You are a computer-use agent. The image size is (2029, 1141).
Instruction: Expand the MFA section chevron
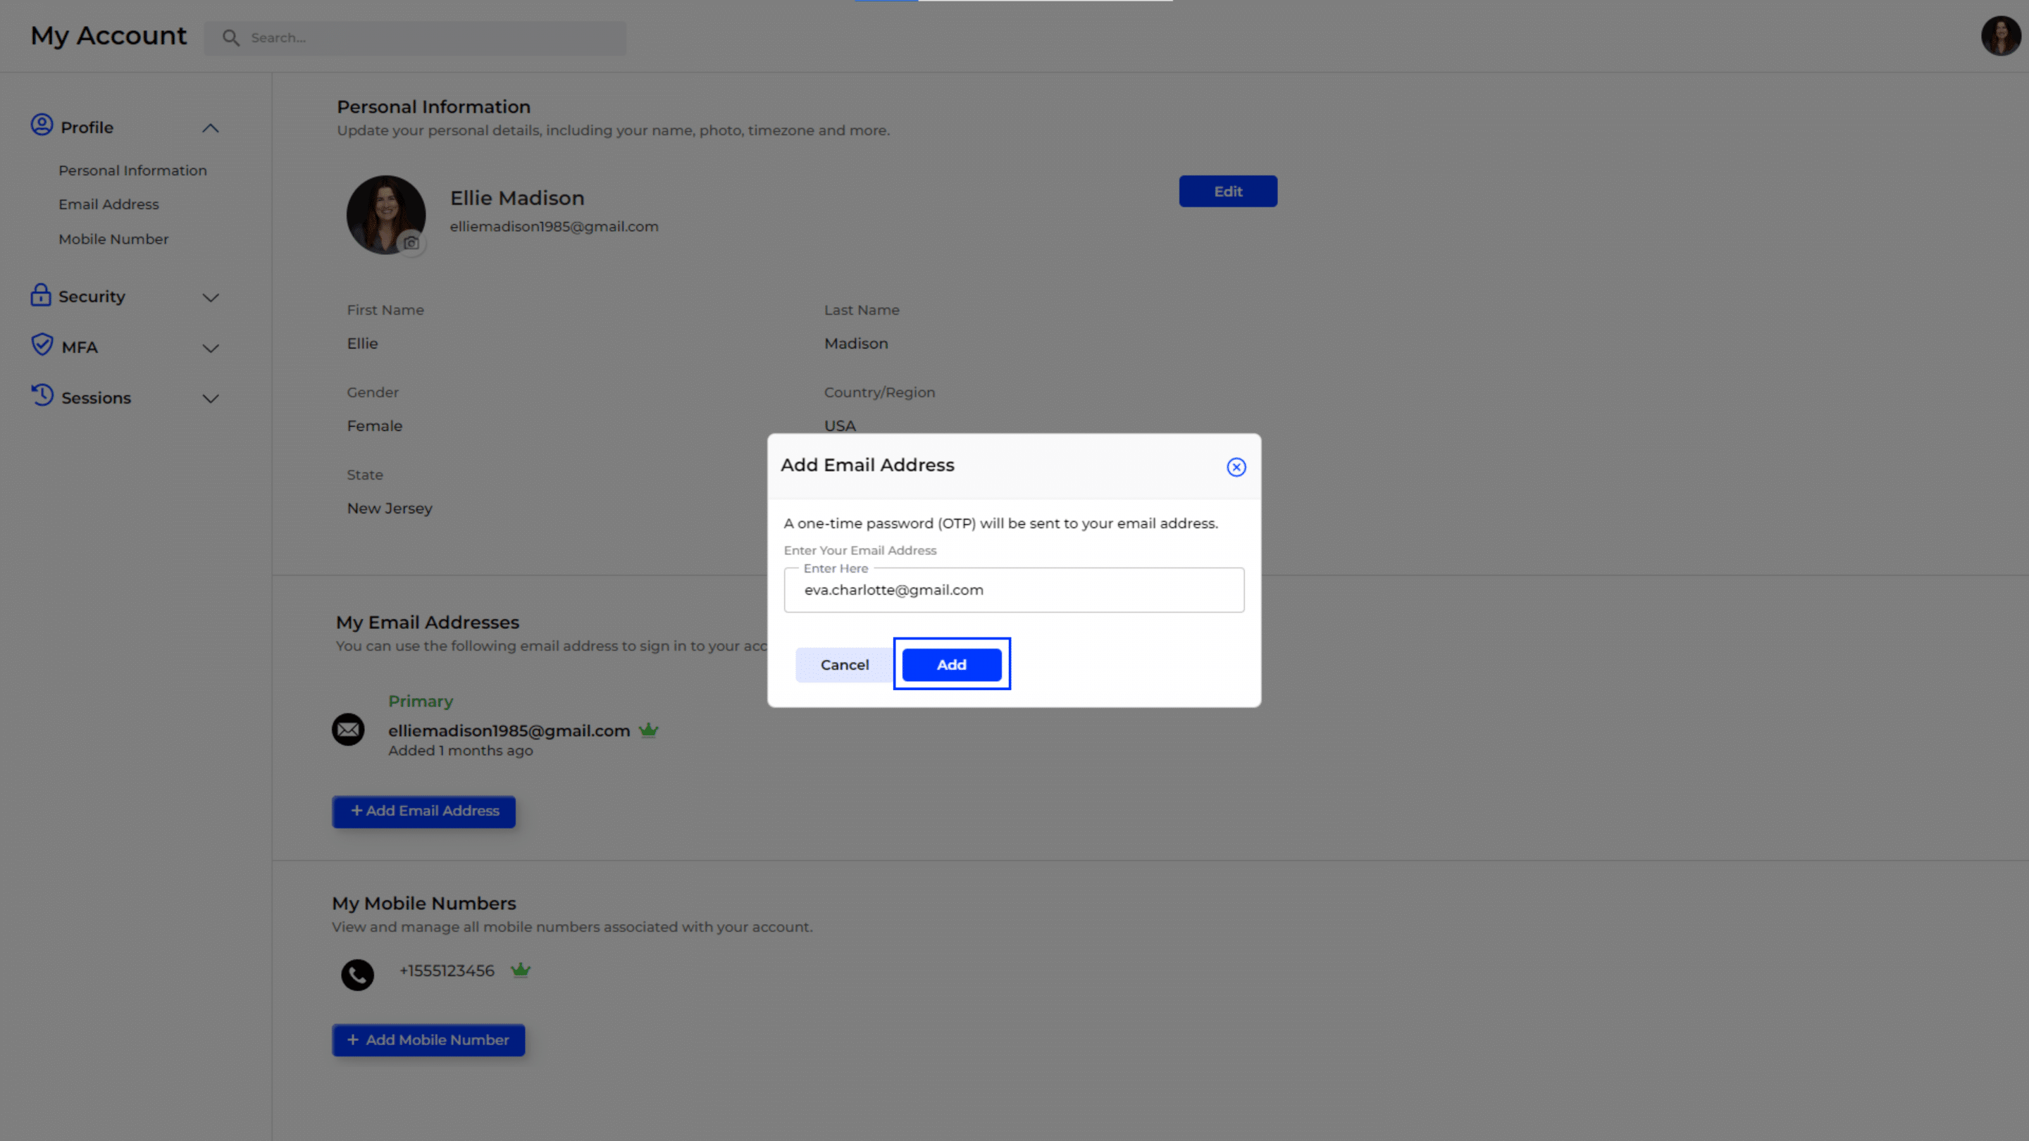(211, 348)
